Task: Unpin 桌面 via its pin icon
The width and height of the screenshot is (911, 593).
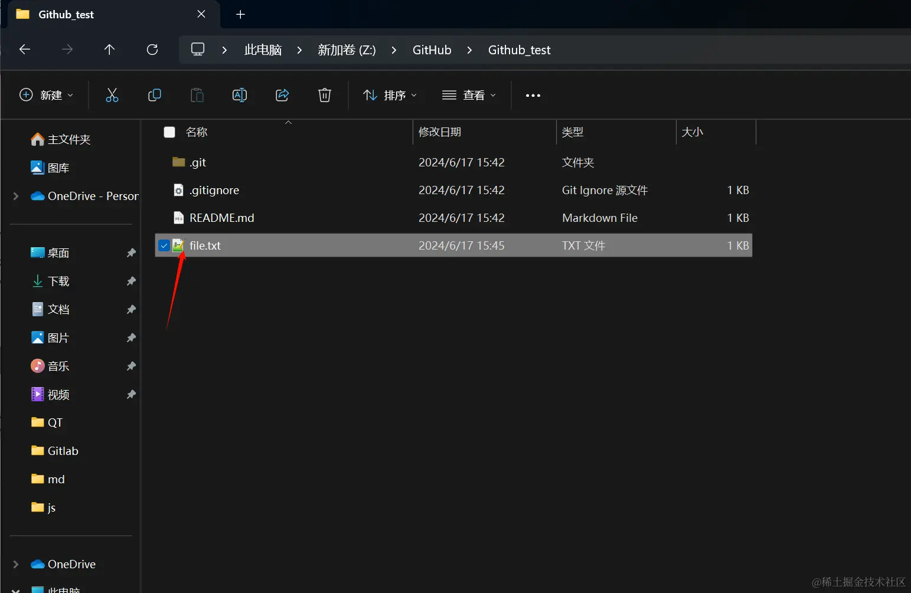Action: point(131,253)
